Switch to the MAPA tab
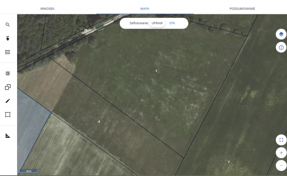The image size is (287, 176). pos(145,8)
